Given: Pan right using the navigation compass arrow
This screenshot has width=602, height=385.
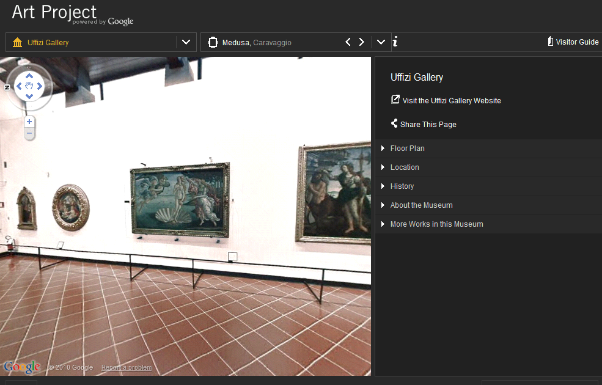Looking at the screenshot, I should [x=40, y=86].
